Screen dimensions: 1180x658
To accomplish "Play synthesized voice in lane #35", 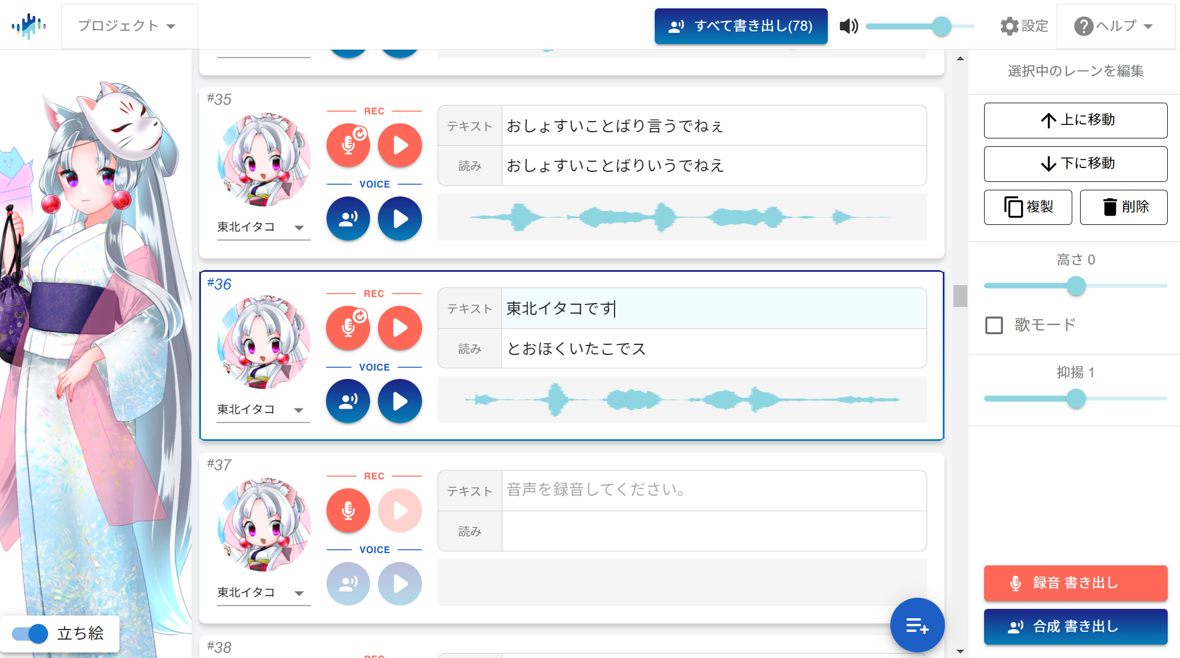I will click(400, 218).
